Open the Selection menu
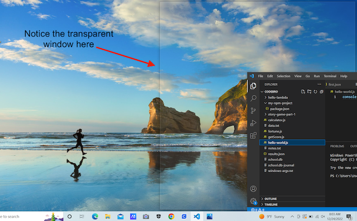Screen dimensions: 357x221 click(x=284, y=76)
